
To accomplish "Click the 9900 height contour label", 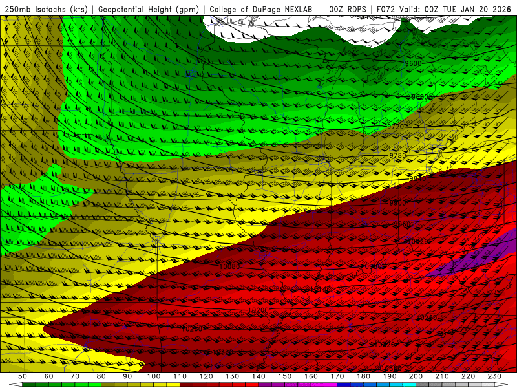I will [x=397, y=203].
